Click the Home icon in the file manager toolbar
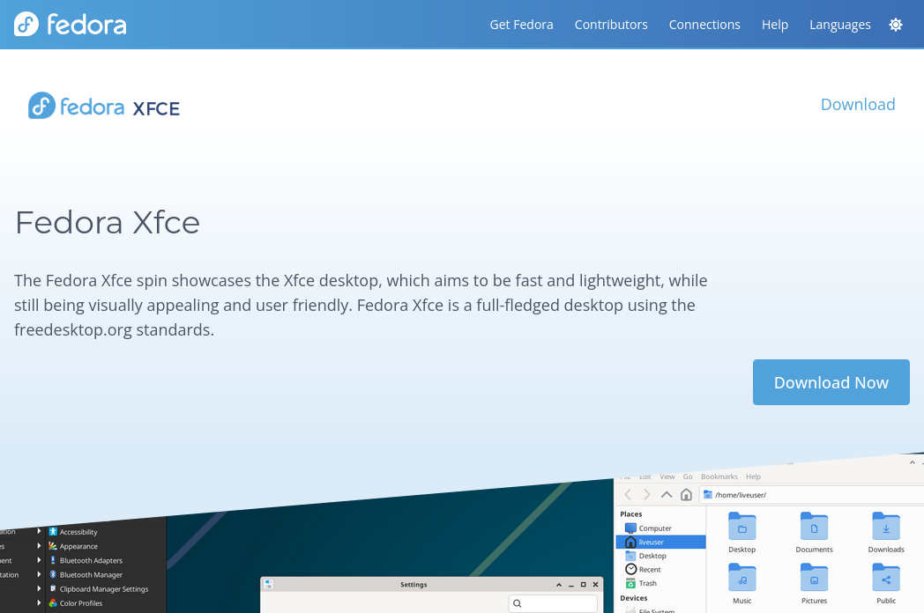924x613 pixels. (687, 494)
